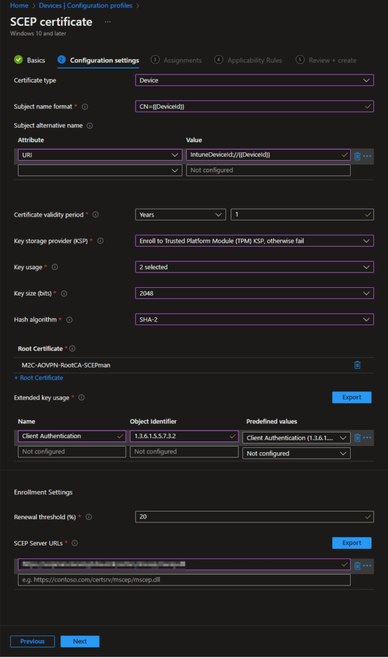Show info for Renewal threshold
Viewport: 388px width, 658px height.
pos(89,517)
